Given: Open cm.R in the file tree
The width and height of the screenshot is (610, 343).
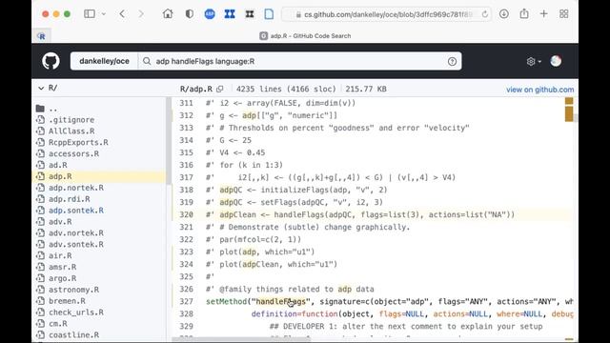Looking at the screenshot, I should (x=57, y=323).
